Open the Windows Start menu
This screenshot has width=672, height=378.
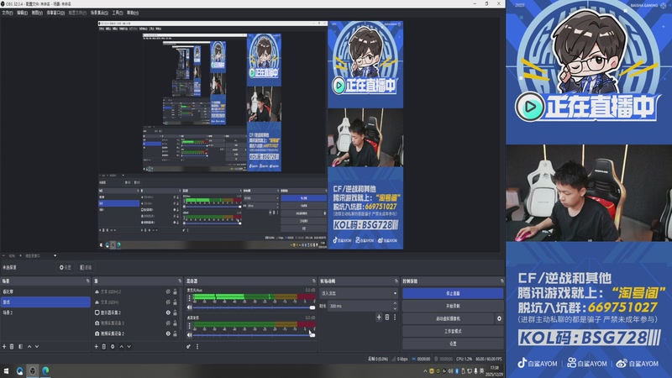click(6, 370)
